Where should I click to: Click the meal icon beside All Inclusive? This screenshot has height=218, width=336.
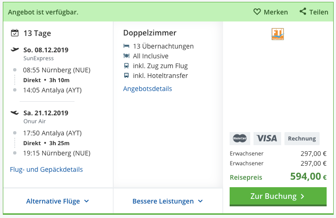pyautogui.click(x=127, y=56)
